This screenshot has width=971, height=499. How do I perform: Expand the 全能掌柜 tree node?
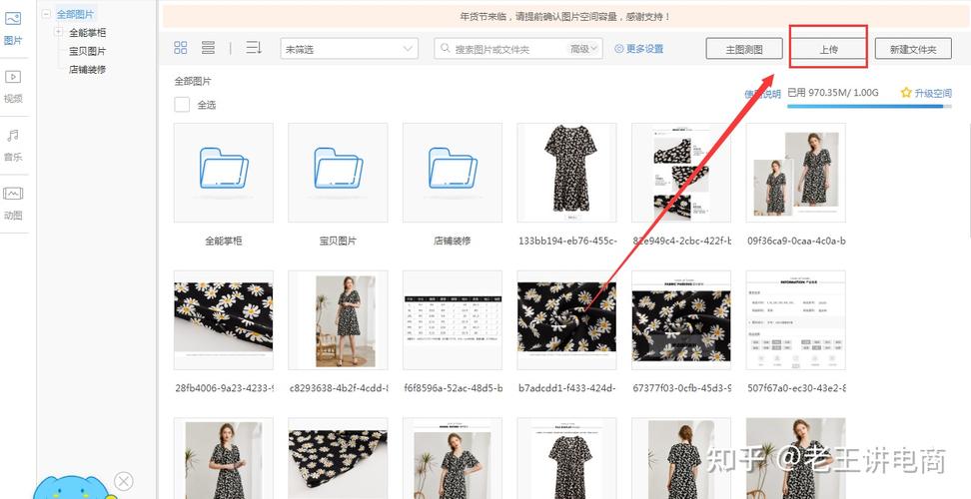point(59,32)
